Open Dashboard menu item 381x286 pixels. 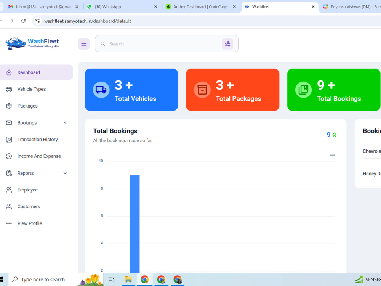(37, 72)
